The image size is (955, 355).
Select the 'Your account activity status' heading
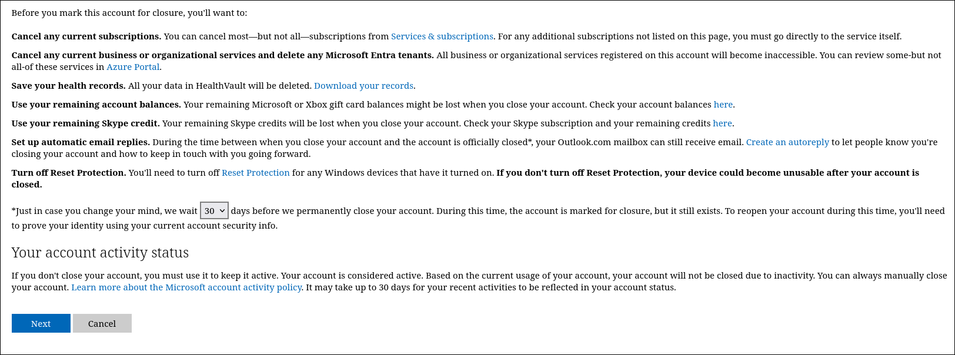point(100,253)
